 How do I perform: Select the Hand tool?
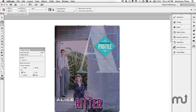coord(2,64)
